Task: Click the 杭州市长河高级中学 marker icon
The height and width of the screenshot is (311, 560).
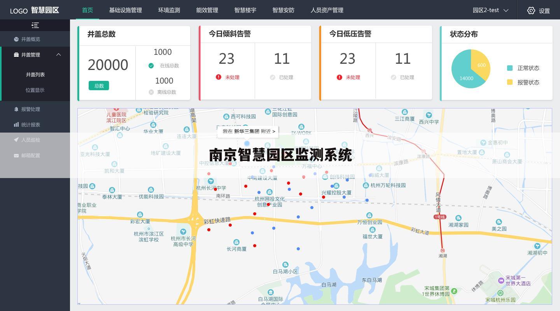Action: tap(183, 232)
